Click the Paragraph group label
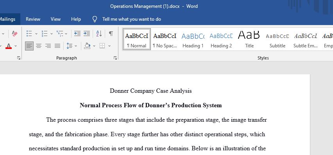The height and width of the screenshot is (155, 333). coord(66,58)
